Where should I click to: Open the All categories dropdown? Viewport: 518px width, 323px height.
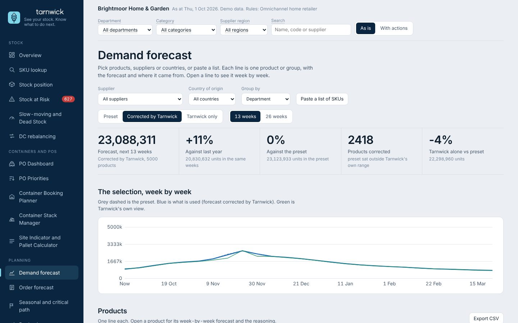click(186, 30)
